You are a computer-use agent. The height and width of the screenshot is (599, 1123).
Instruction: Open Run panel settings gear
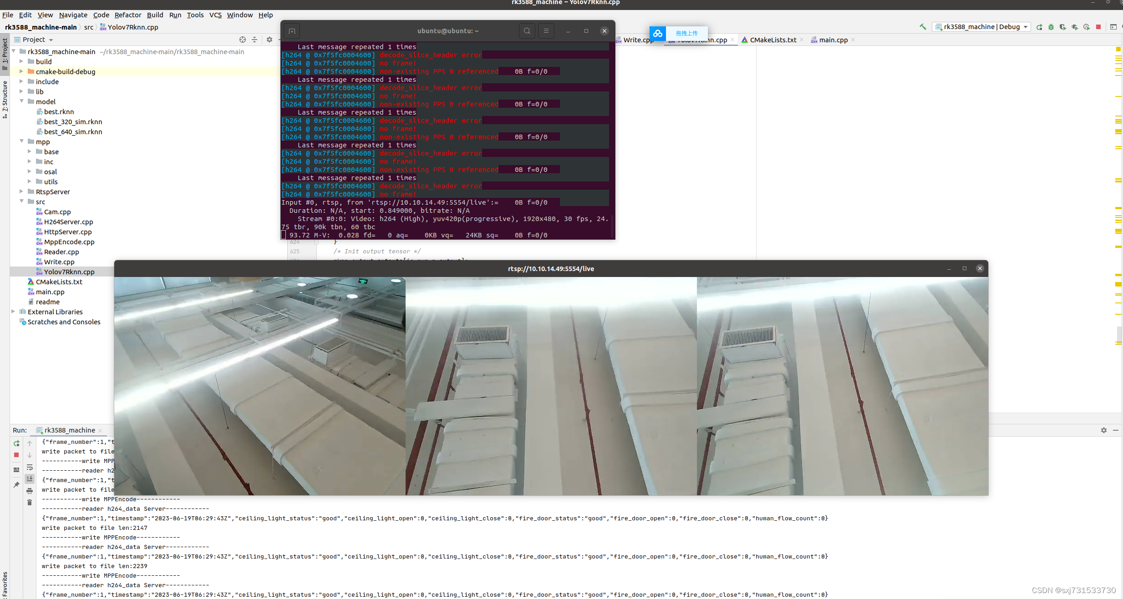pos(1103,430)
